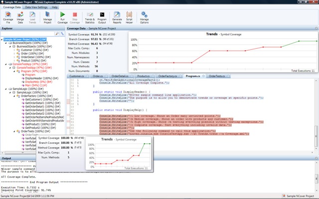Click the Coverage File toolbar icon
This screenshot has height=199, width=319.
[x=8, y=17]
